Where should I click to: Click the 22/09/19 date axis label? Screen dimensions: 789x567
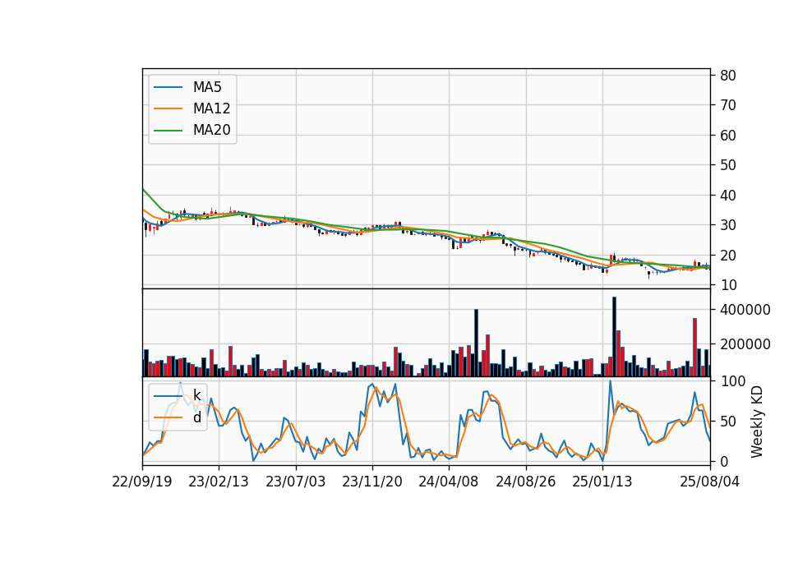pyautogui.click(x=142, y=482)
